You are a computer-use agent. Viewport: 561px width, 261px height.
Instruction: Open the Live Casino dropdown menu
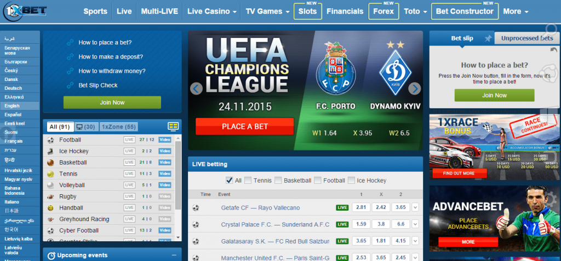click(x=212, y=11)
